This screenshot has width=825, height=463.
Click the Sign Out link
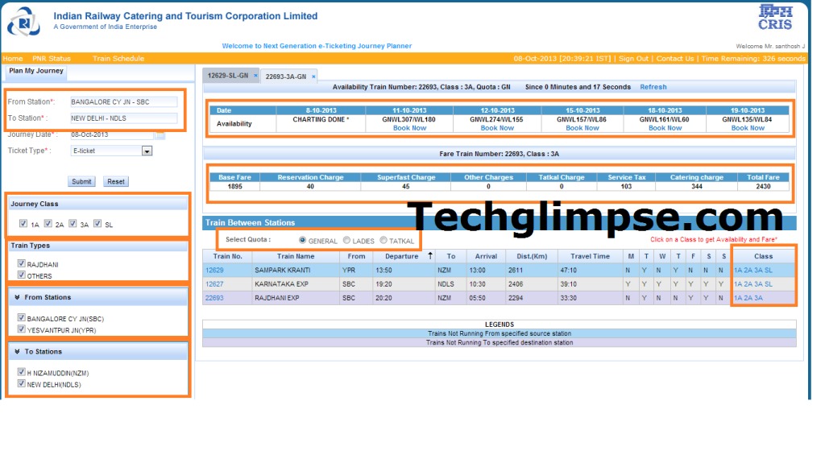point(633,59)
